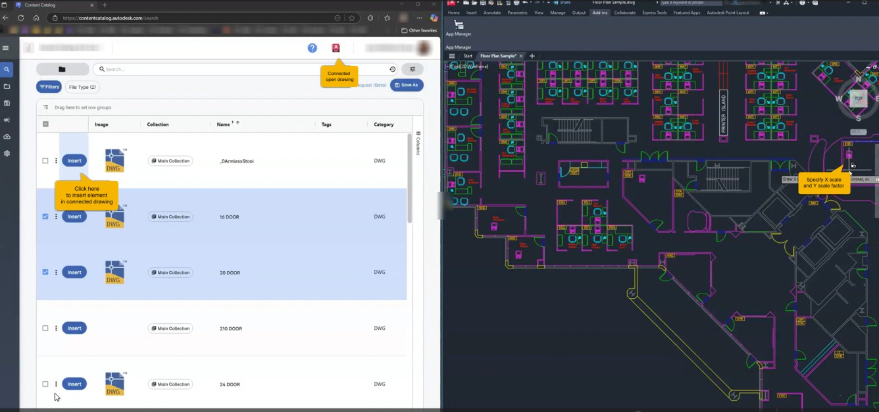Screen dimensions: 879x412
Task: Switch to the Insert ribbon tab in AutoCAD
Action: click(472, 13)
